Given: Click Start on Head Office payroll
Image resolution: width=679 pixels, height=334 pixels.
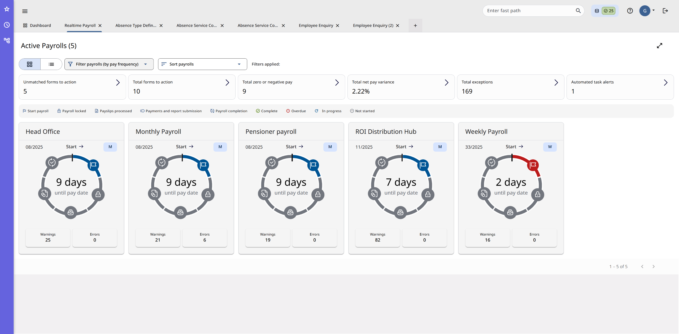Looking at the screenshot, I should [x=75, y=147].
